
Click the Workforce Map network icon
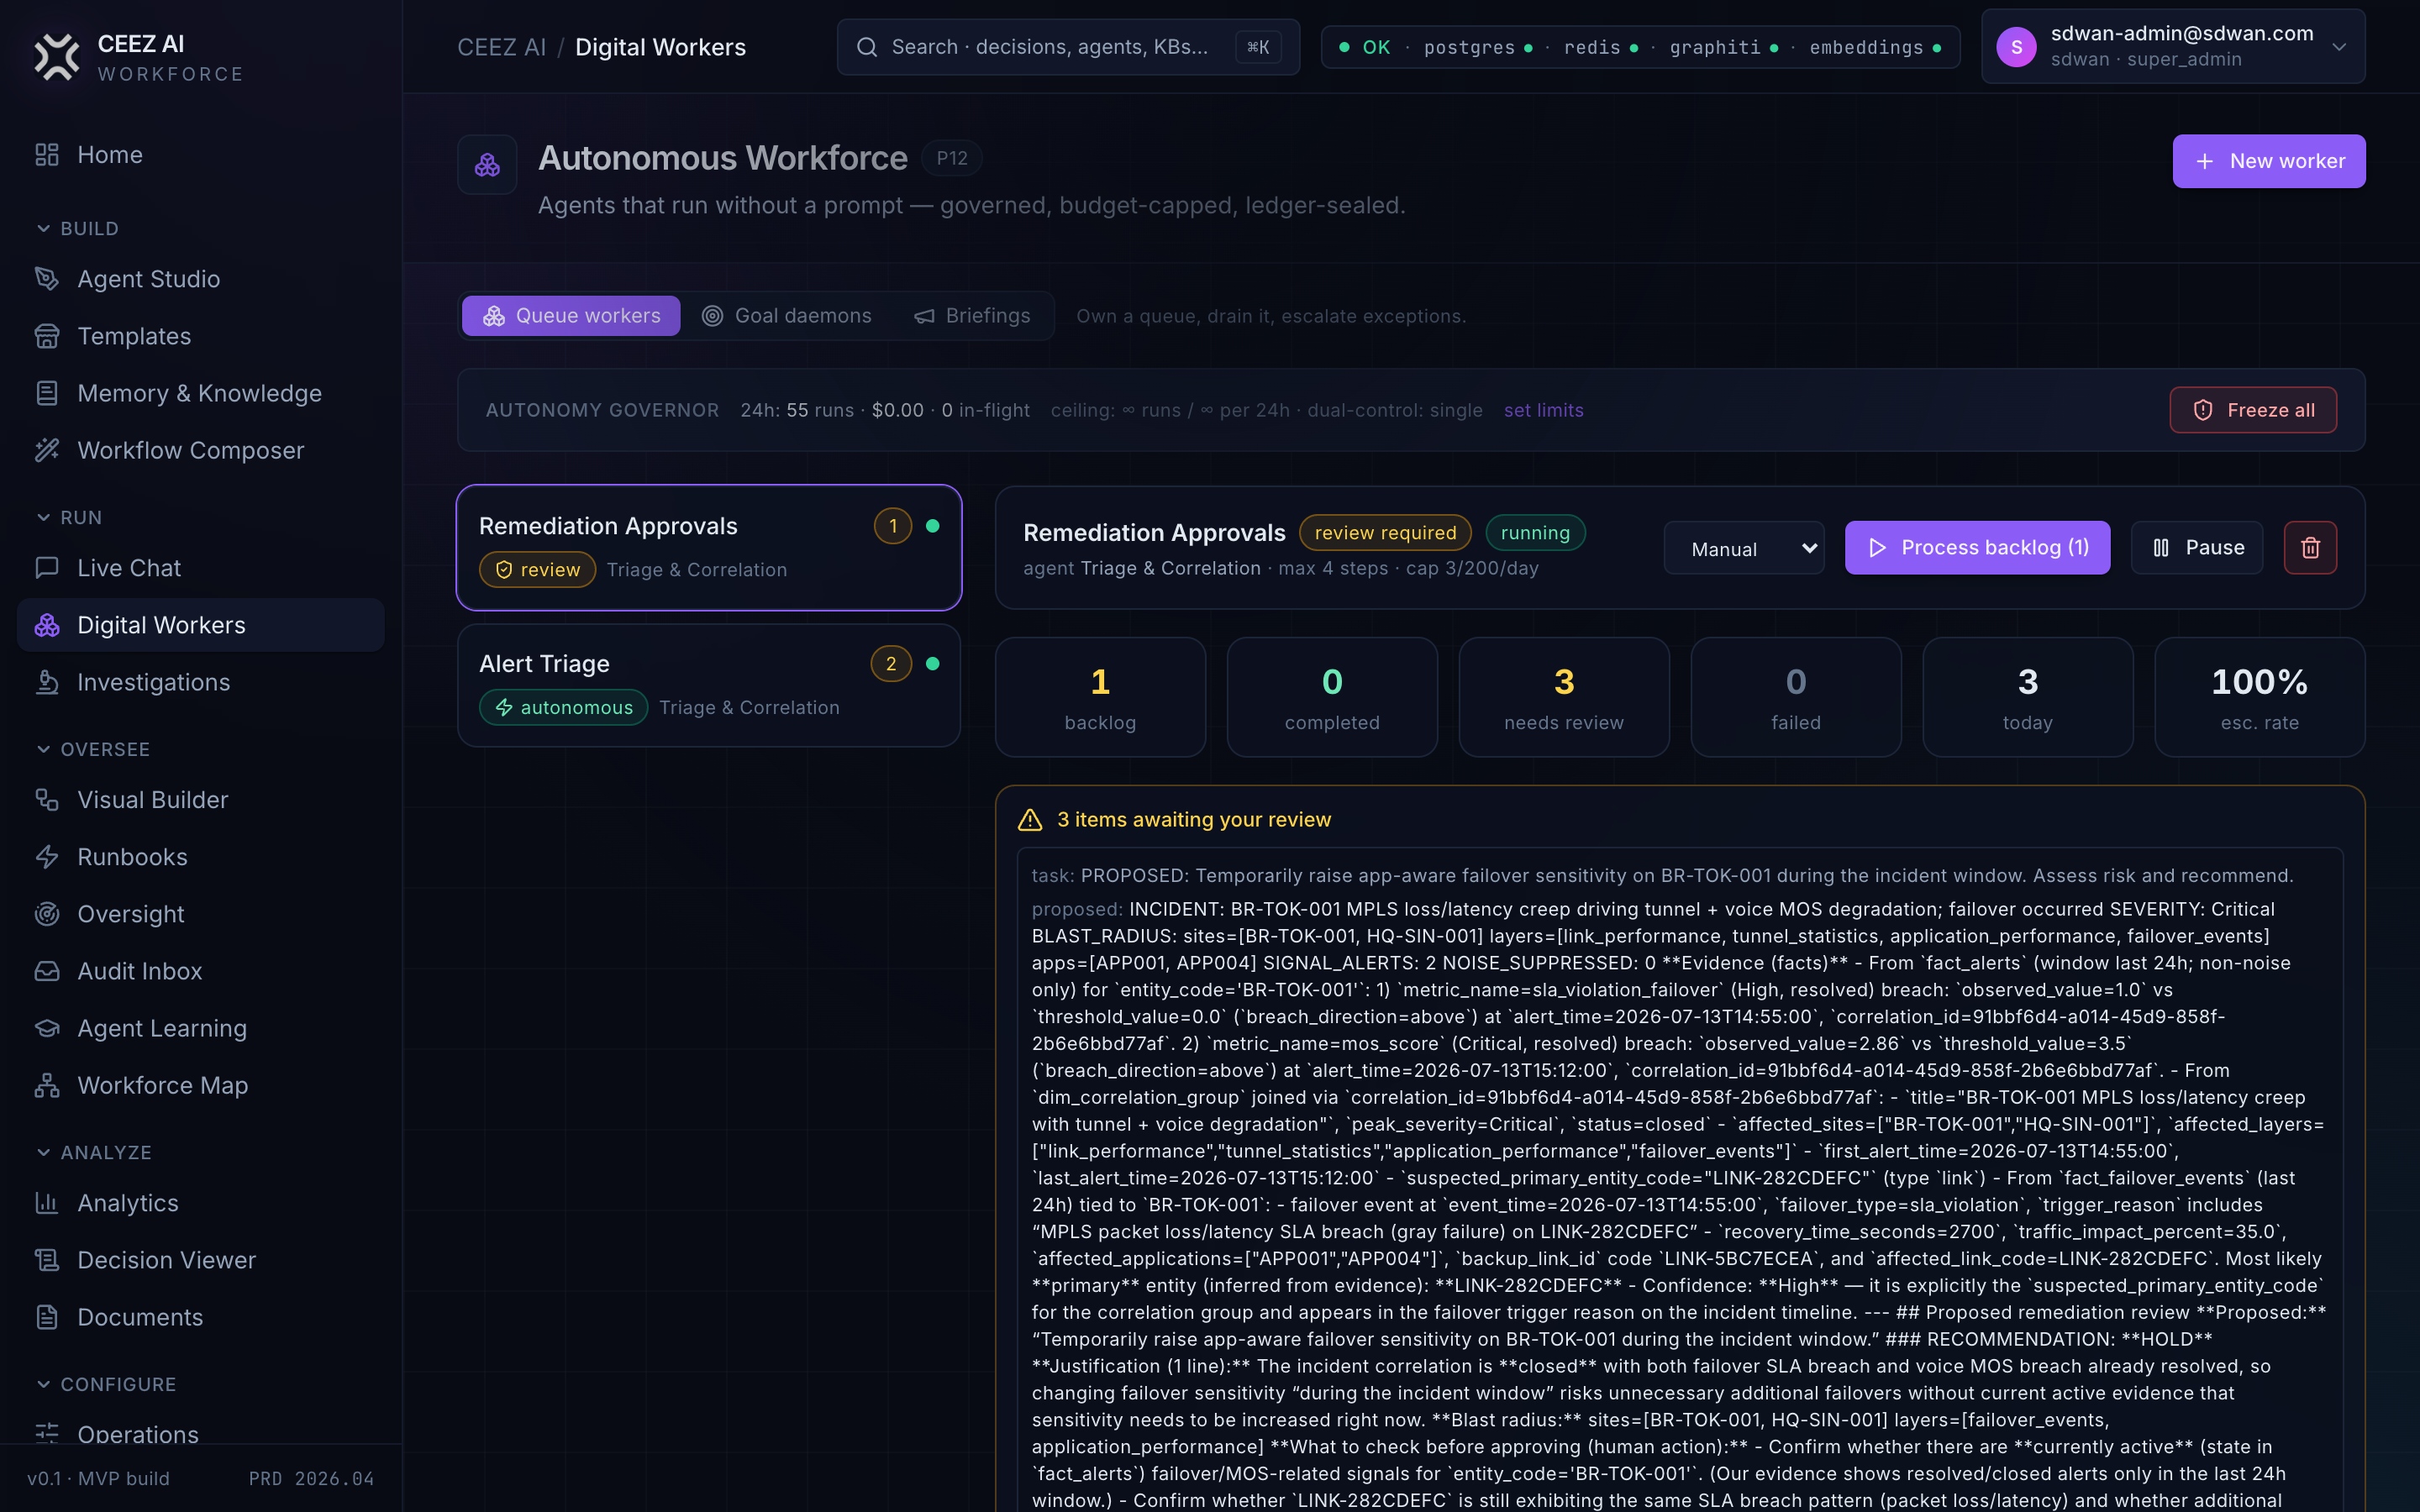pyautogui.click(x=47, y=1085)
